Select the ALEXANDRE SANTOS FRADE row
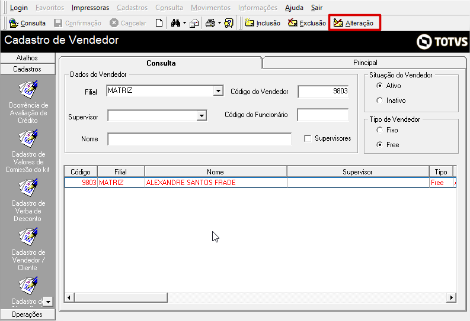Screen dimensions: 470x321 pyautogui.click(x=260, y=183)
